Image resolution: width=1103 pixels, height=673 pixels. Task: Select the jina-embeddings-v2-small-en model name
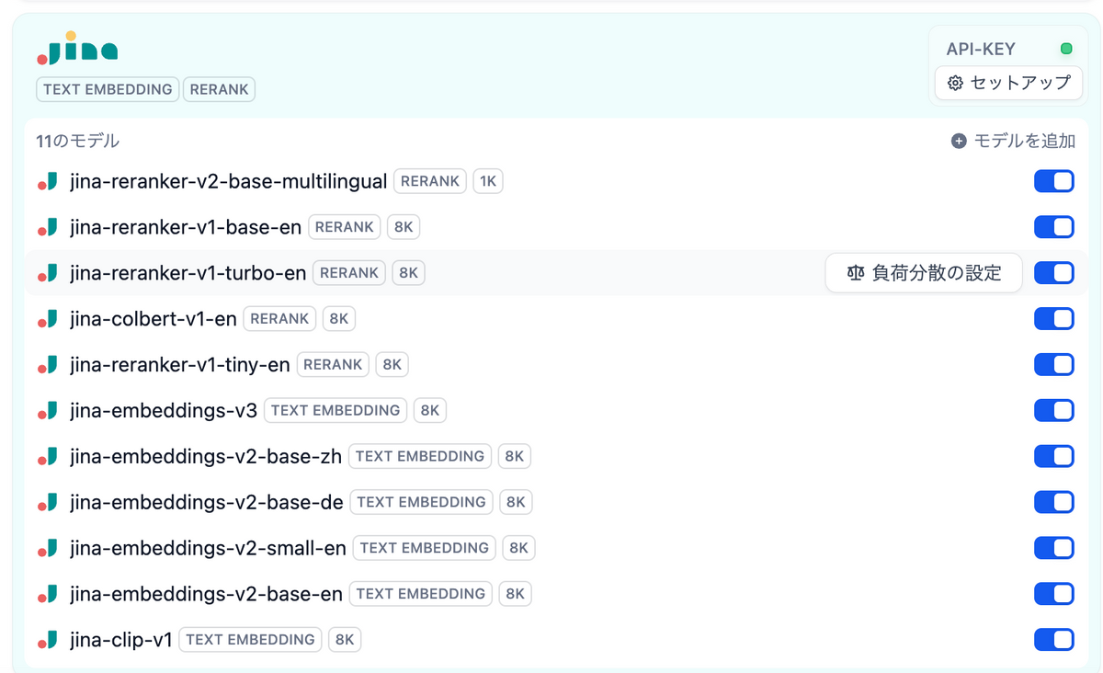(208, 548)
